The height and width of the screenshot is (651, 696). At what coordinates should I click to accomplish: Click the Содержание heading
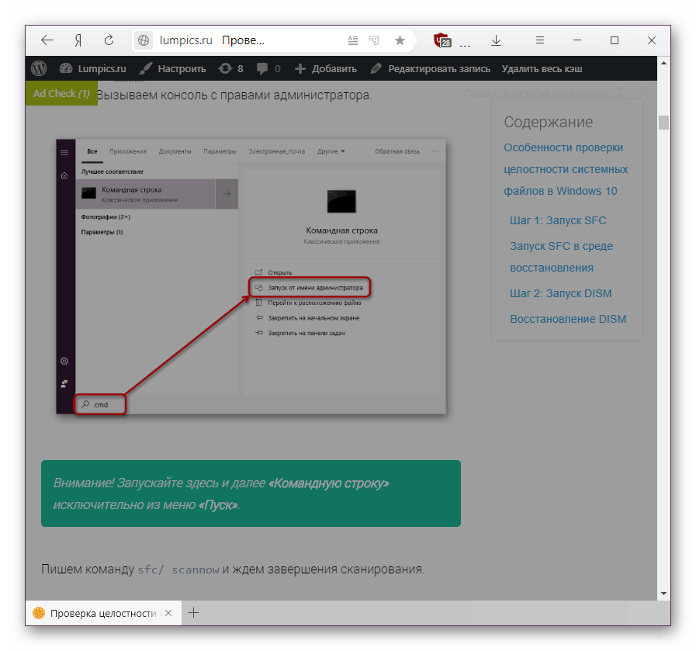click(x=549, y=122)
